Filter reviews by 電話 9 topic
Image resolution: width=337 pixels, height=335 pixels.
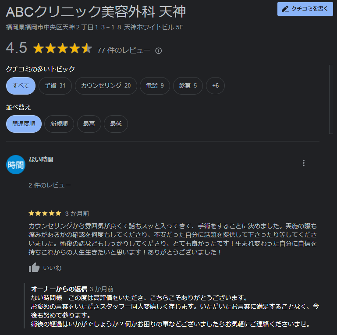155,86
